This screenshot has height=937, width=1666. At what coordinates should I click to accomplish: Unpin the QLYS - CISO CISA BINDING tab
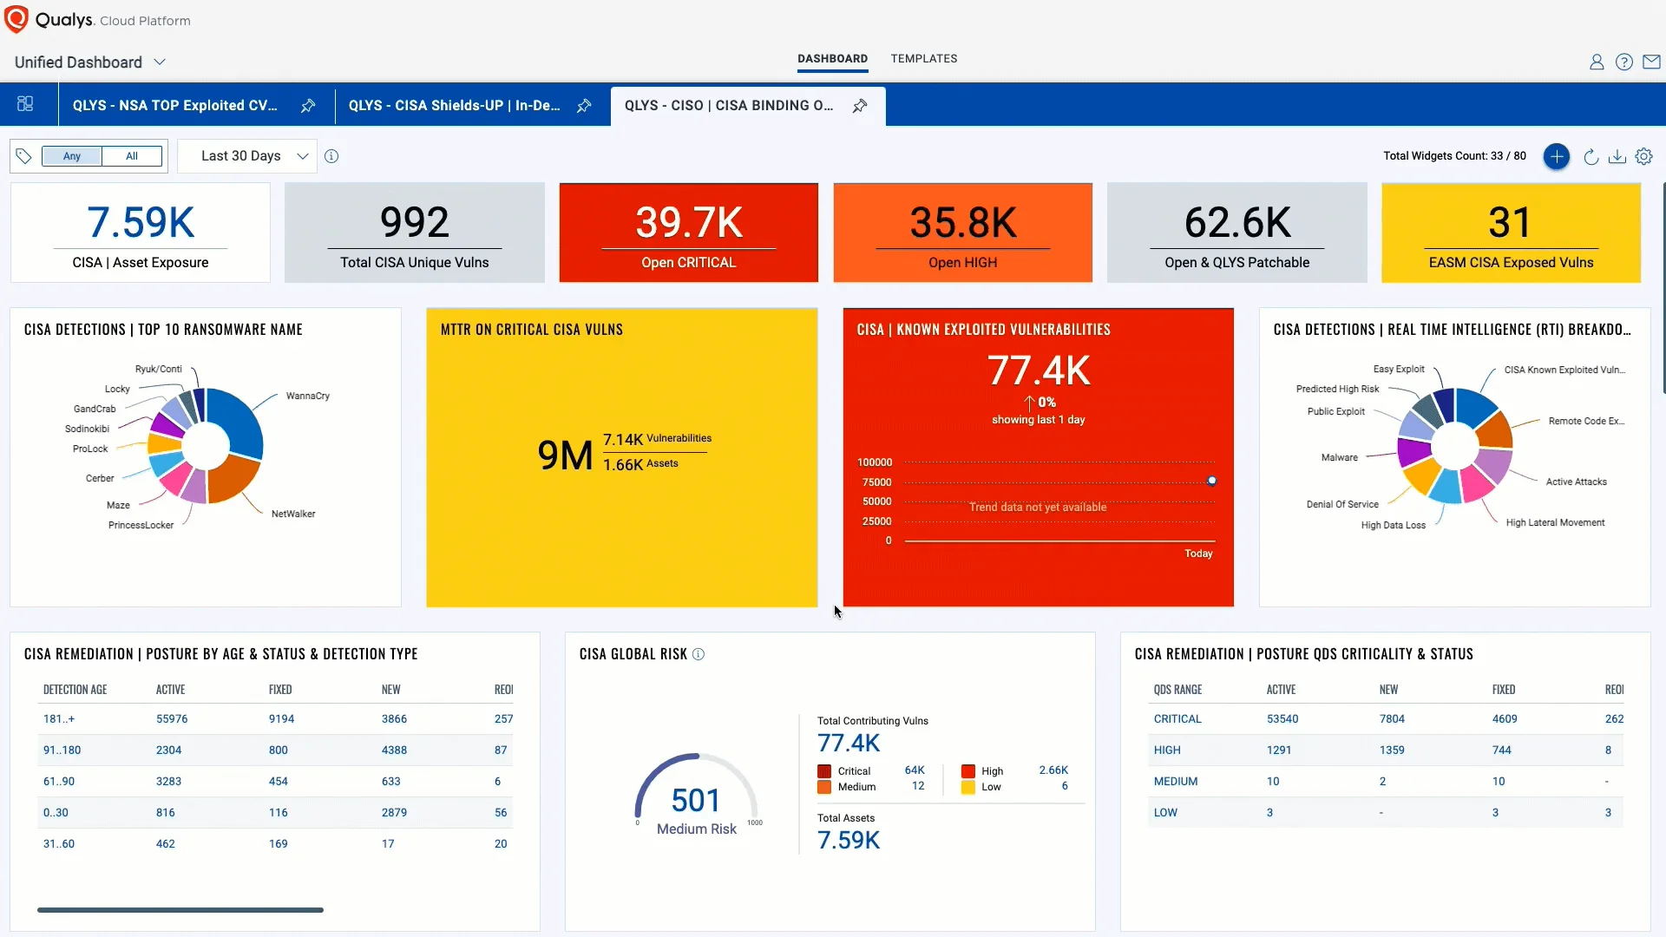tap(860, 105)
